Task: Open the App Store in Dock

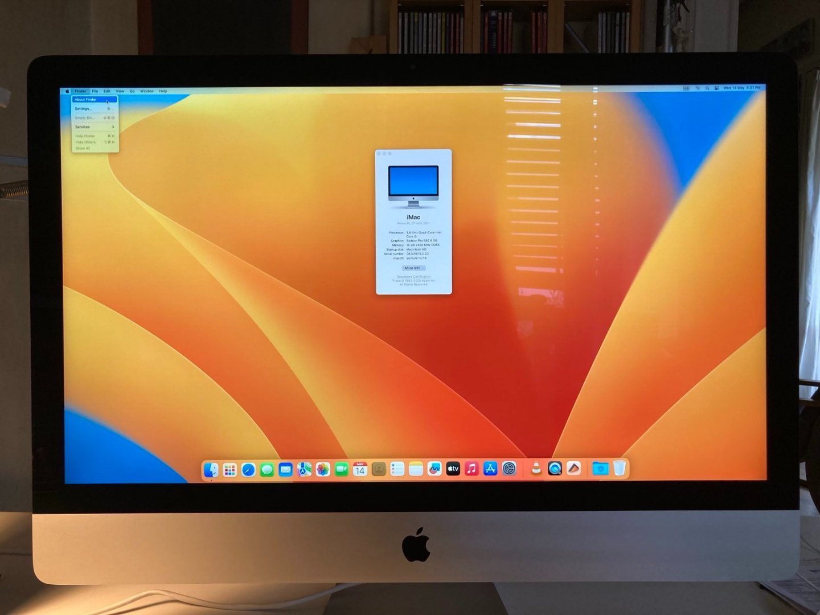Action: click(x=490, y=469)
